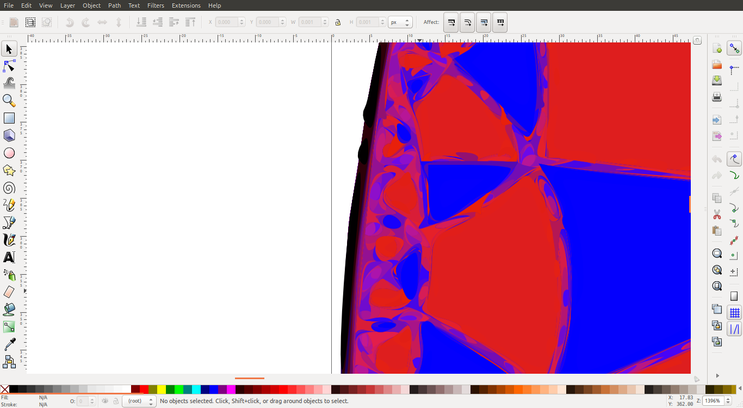
Task: Pick the cyan palette swatch
Action: pyautogui.click(x=196, y=389)
